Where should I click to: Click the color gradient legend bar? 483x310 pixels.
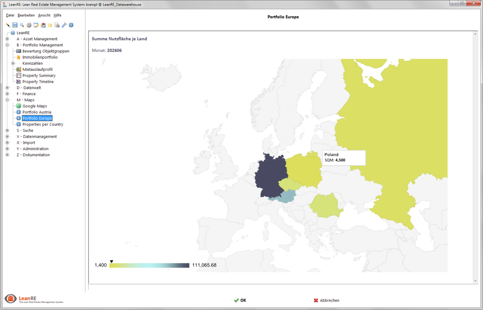(x=149, y=265)
